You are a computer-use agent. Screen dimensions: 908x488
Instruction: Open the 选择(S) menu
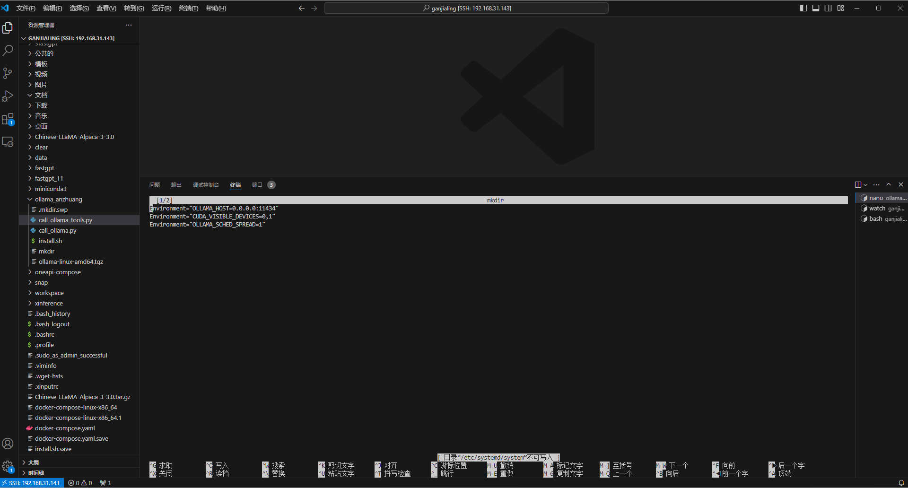[x=79, y=8]
